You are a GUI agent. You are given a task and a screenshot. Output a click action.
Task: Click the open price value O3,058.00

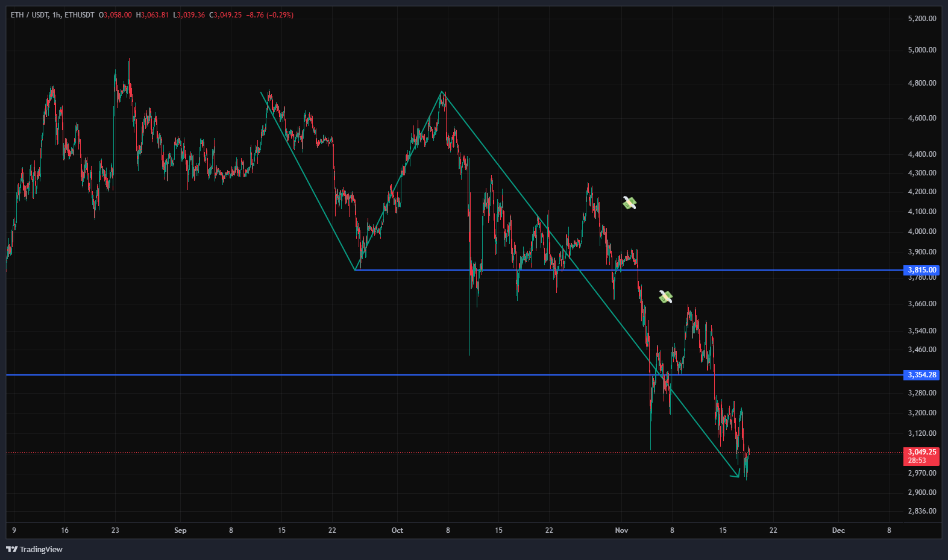tap(116, 15)
